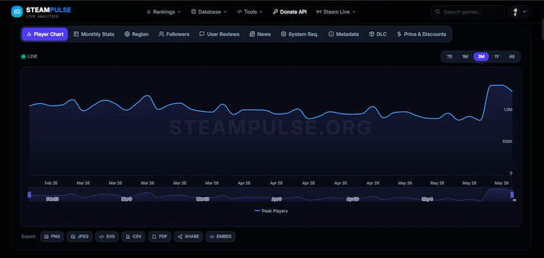Click the DLC box icon
This screenshot has height=258, width=544.
pos(371,34)
